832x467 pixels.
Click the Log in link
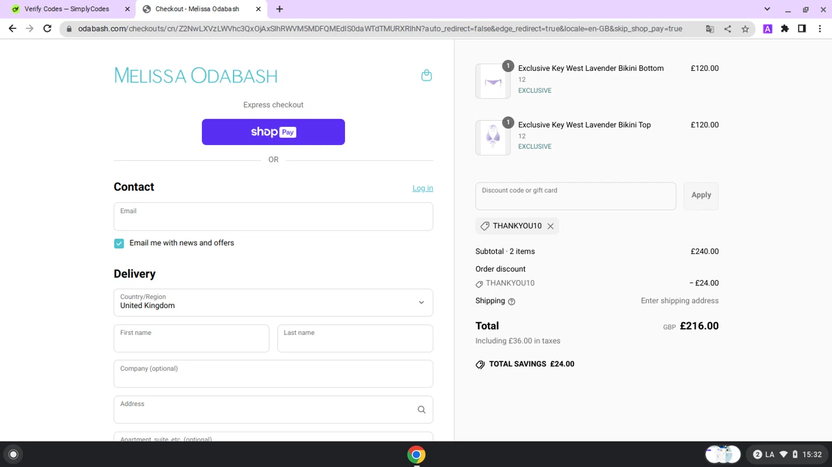point(423,188)
